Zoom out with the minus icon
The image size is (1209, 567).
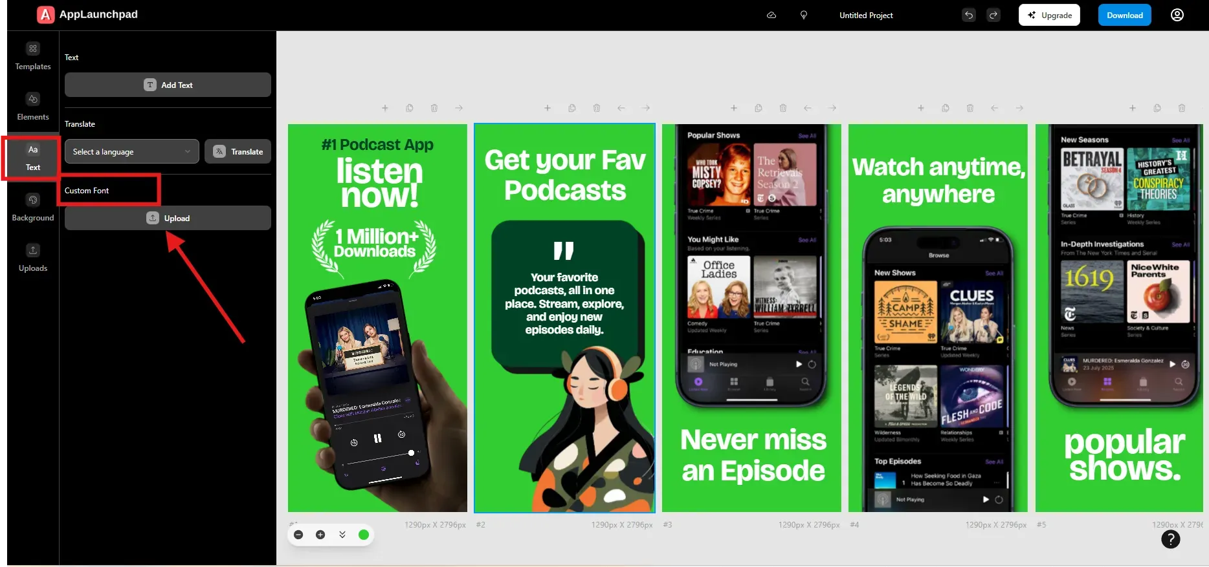(x=298, y=535)
